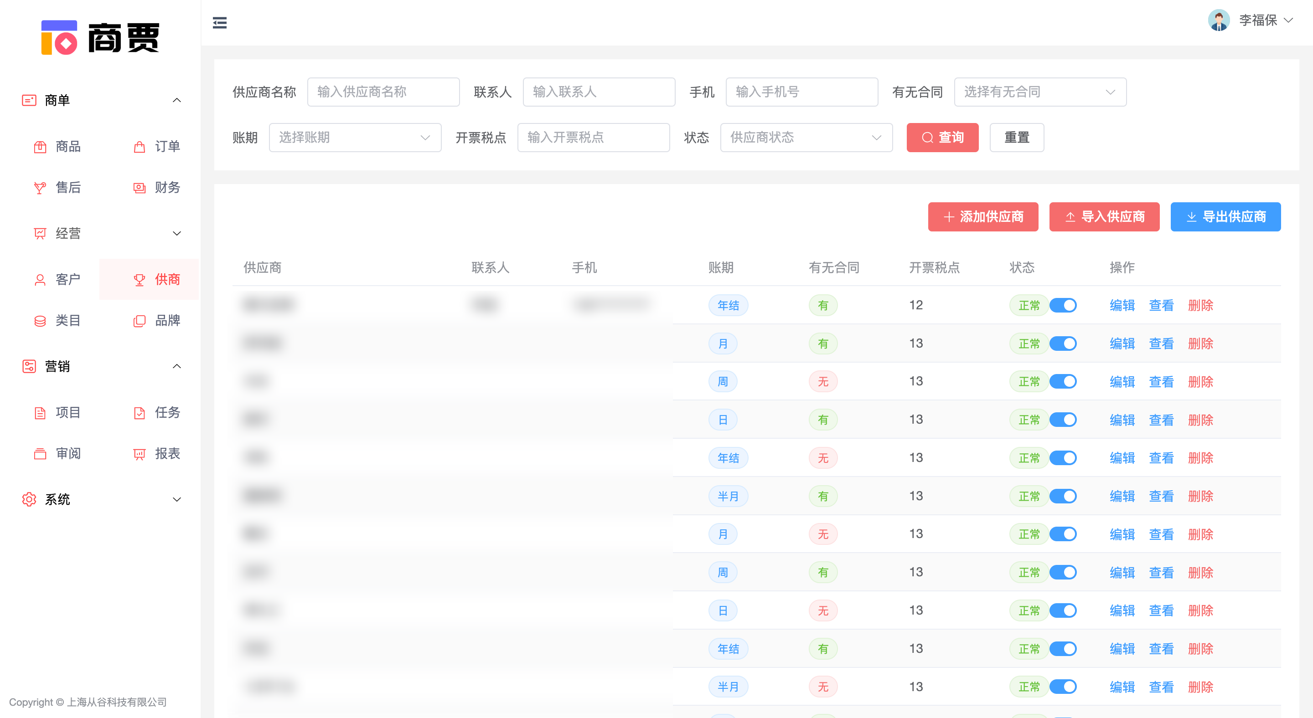Disable the 正常 status toggle on the first supplier
Screen dimensions: 1313x718
(1065, 305)
